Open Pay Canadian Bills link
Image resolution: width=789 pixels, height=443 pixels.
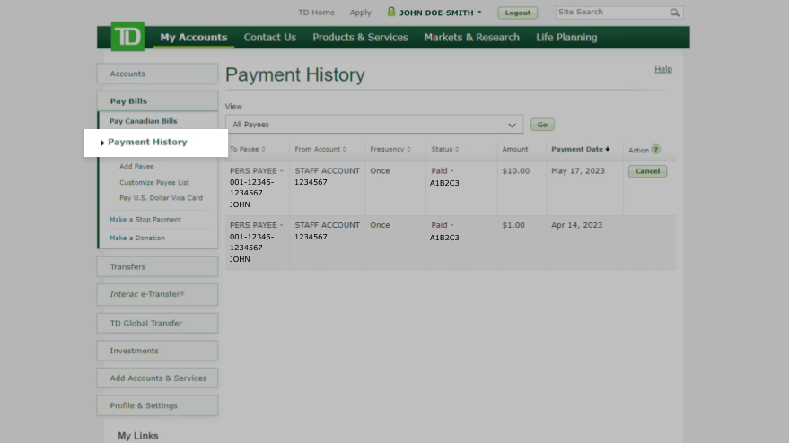pos(144,121)
